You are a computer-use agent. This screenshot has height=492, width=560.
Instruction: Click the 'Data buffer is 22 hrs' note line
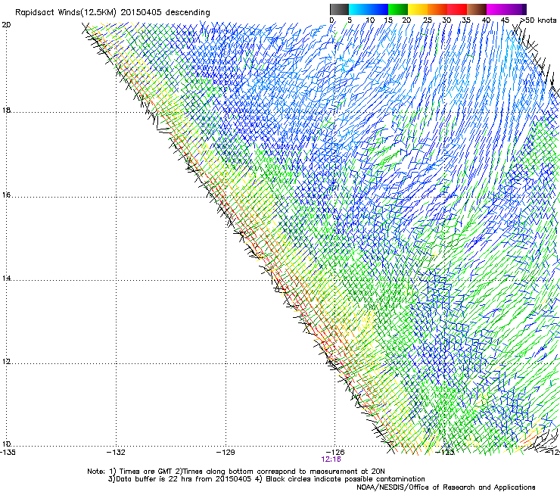[266, 479]
